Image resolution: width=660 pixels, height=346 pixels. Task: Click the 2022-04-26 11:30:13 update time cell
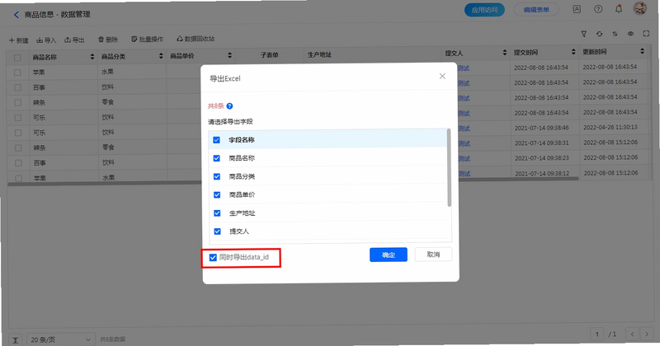610,127
